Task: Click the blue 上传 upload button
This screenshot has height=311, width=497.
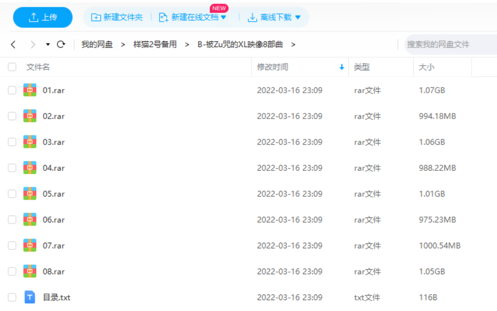Action: click(43, 17)
